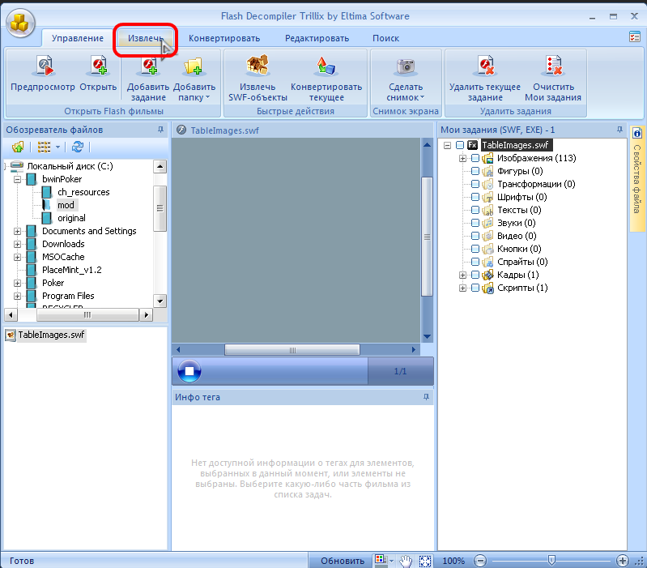This screenshot has height=568, width=647.
Task: Click the zoom out minus button
Action: coord(480,561)
